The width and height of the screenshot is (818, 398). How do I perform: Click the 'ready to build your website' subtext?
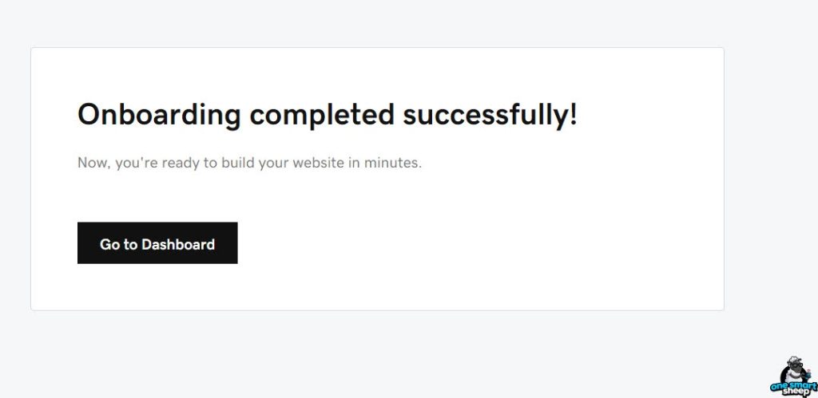[x=249, y=163]
